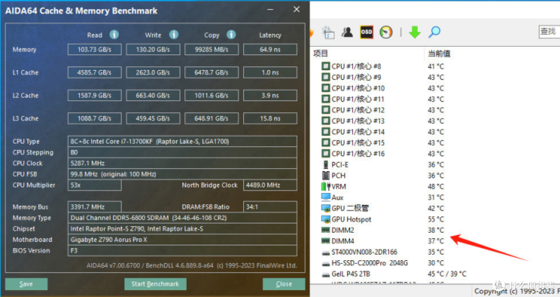The image size is (560, 297).
Task: Click the Read info icon
Action: tap(114, 35)
